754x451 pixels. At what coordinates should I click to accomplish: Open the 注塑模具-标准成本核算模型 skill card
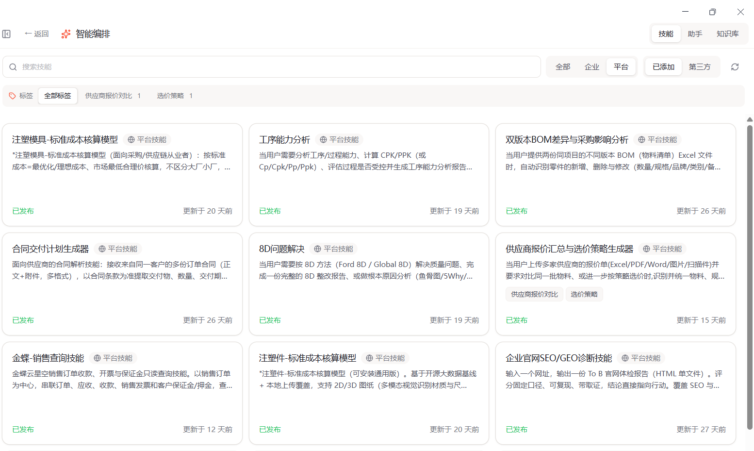(122, 175)
